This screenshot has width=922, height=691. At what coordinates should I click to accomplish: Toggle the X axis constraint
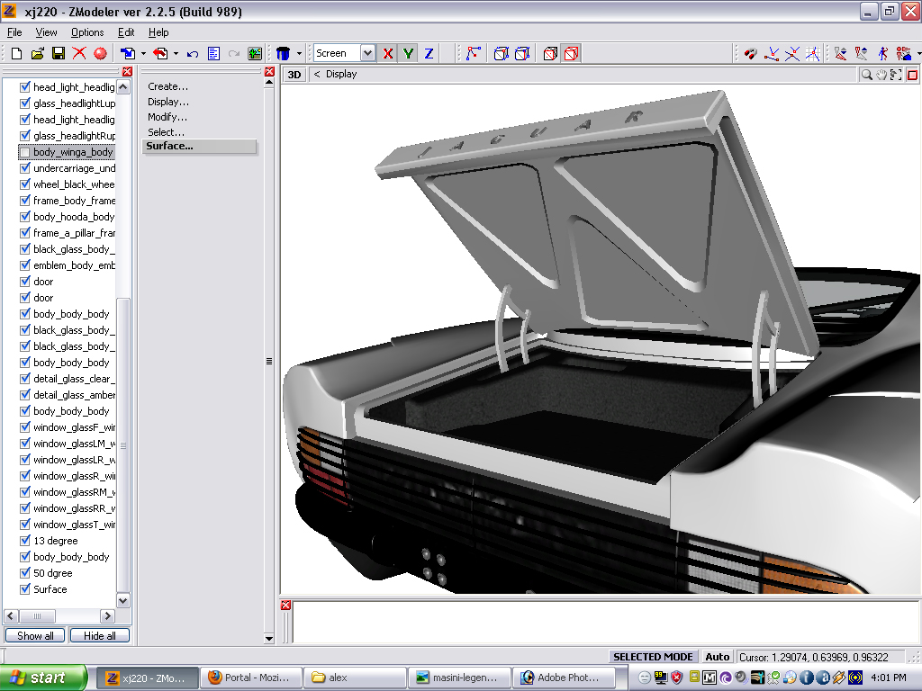point(387,53)
